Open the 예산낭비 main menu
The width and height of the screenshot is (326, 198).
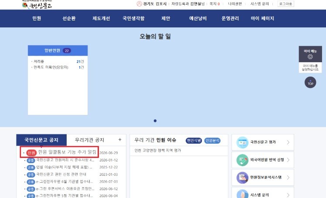[198, 18]
